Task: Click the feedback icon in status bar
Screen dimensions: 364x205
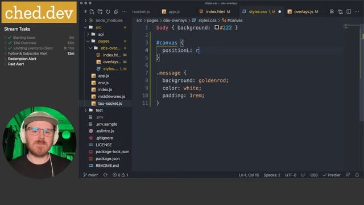Action: tap(348, 175)
